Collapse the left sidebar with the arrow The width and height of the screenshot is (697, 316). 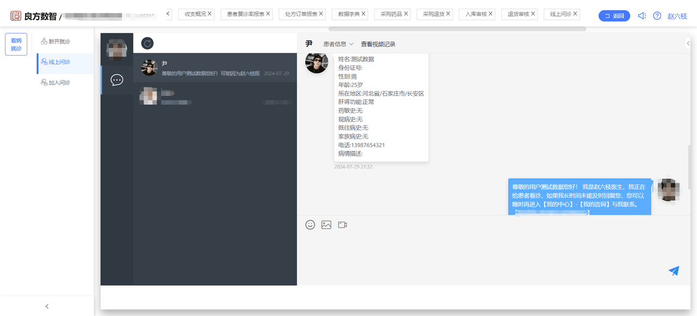pyautogui.click(x=47, y=306)
